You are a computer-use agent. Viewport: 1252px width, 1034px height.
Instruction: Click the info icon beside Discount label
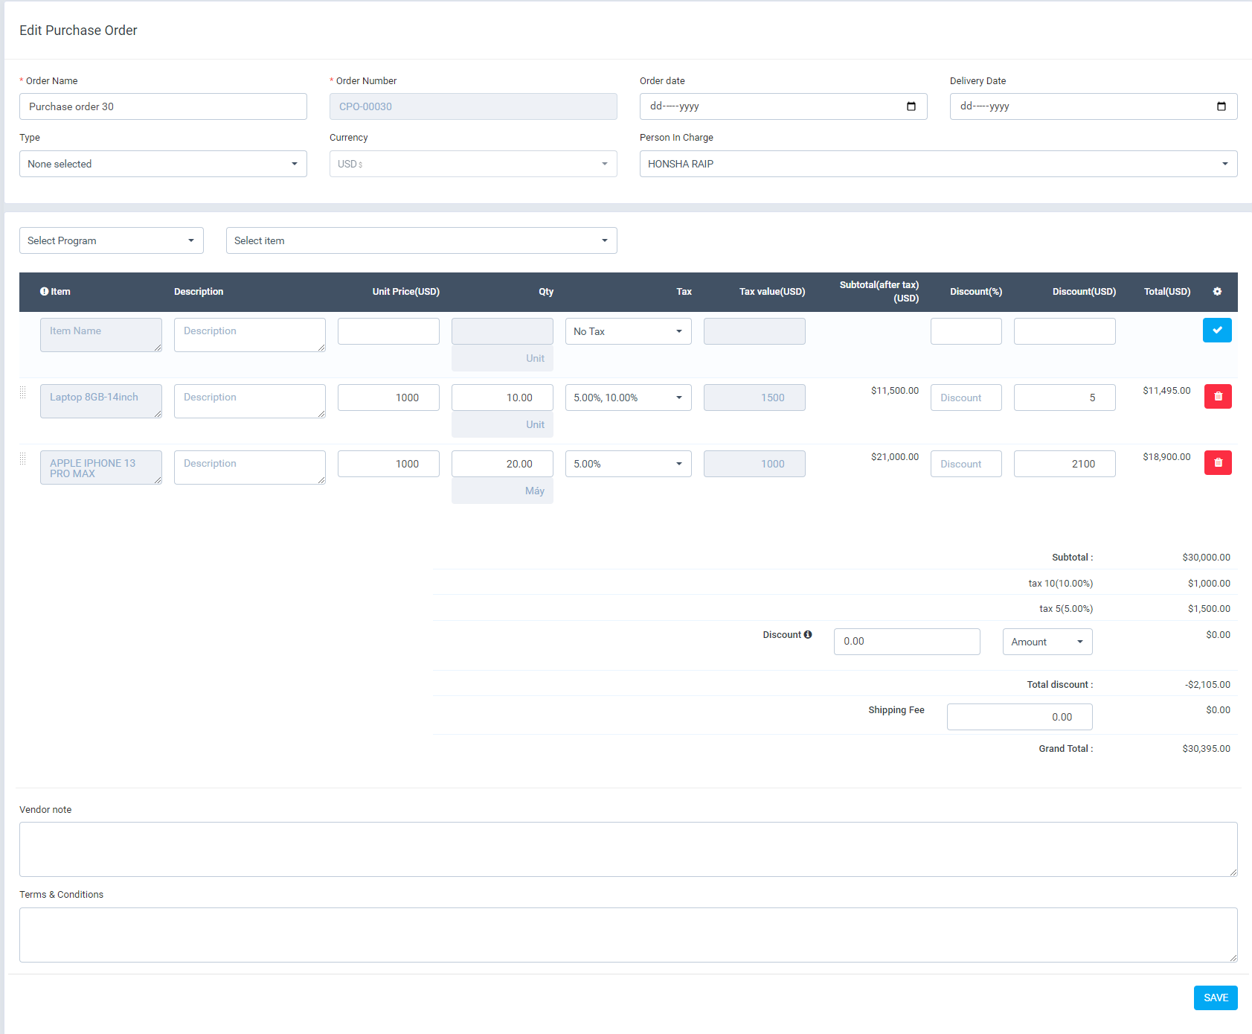point(809,634)
